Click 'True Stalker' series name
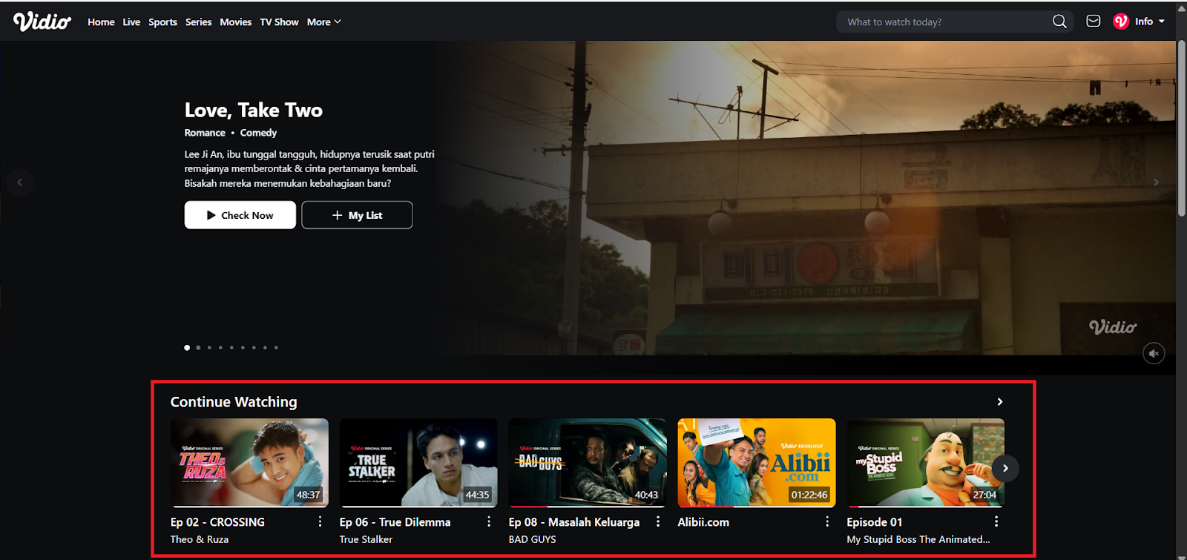The width and height of the screenshot is (1187, 560). pyautogui.click(x=366, y=539)
